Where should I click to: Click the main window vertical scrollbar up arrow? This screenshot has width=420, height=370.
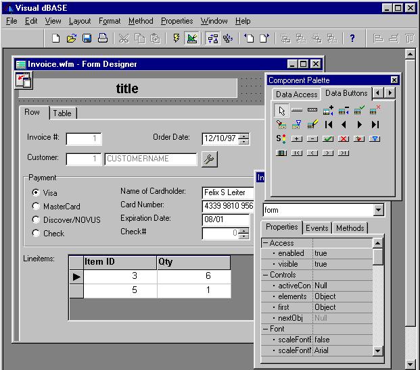pyautogui.click(x=410, y=54)
